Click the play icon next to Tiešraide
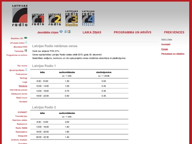Image resolution: width=192 pixels, height=144 pixels. 25,50
